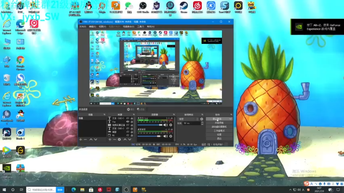Select the GeForce Experience desktop shortcut

click(x=6, y=172)
